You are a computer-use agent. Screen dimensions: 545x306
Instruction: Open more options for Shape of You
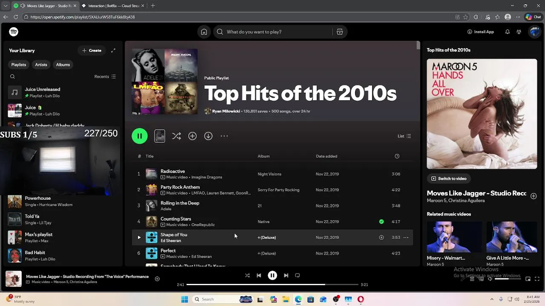click(406, 238)
